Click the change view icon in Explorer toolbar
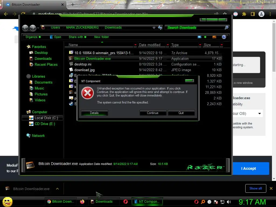276x207 pixels. point(199,37)
